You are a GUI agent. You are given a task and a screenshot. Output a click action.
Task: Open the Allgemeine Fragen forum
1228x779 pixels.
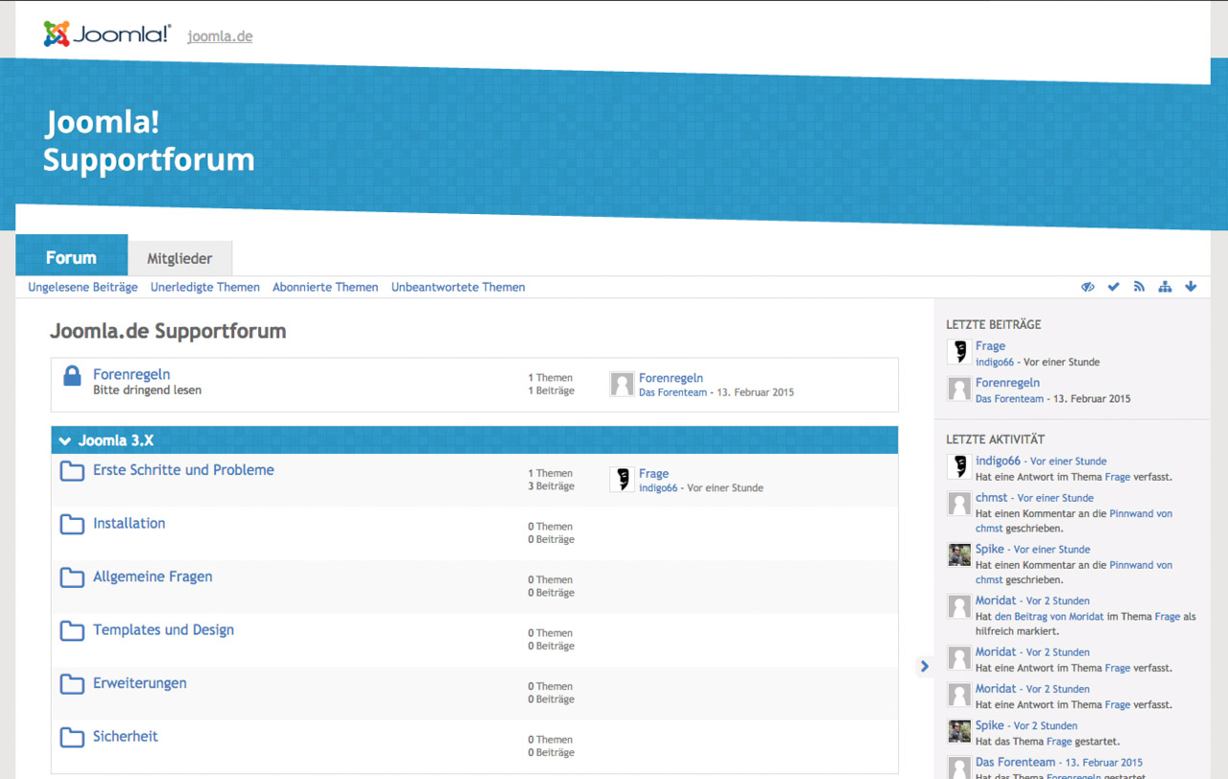153,577
